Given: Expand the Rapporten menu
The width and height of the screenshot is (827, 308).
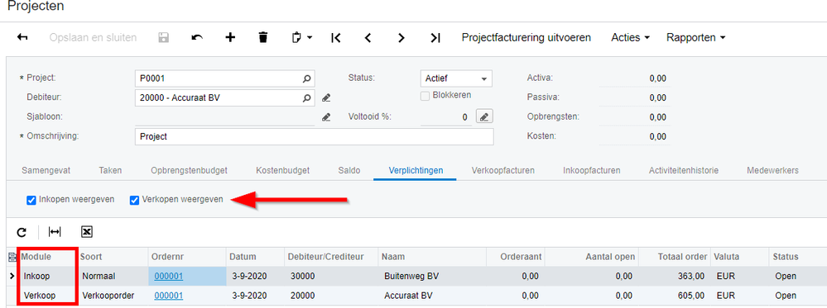Looking at the screenshot, I should (695, 37).
